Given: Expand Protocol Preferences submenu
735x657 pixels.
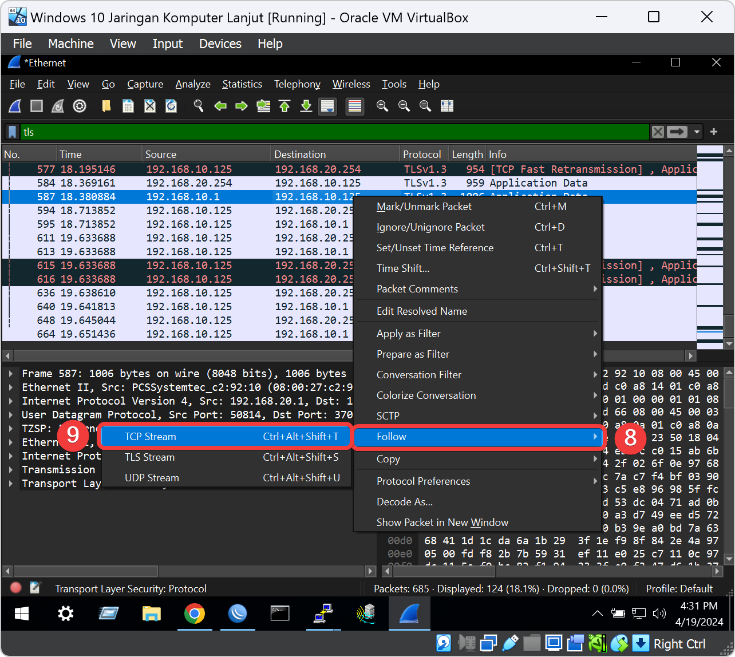Looking at the screenshot, I should tap(478, 481).
